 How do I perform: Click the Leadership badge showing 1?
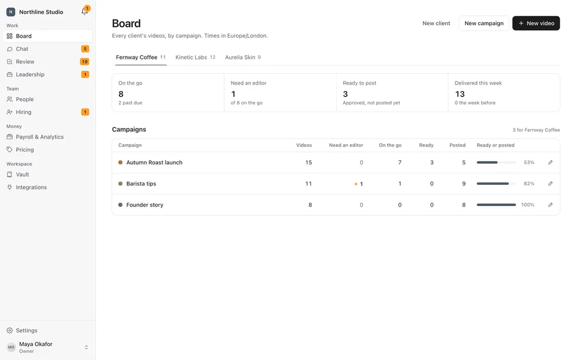pos(85,74)
